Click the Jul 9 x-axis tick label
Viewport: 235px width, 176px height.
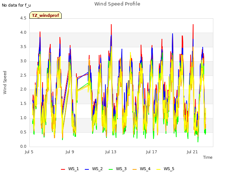[x=70, y=152]
